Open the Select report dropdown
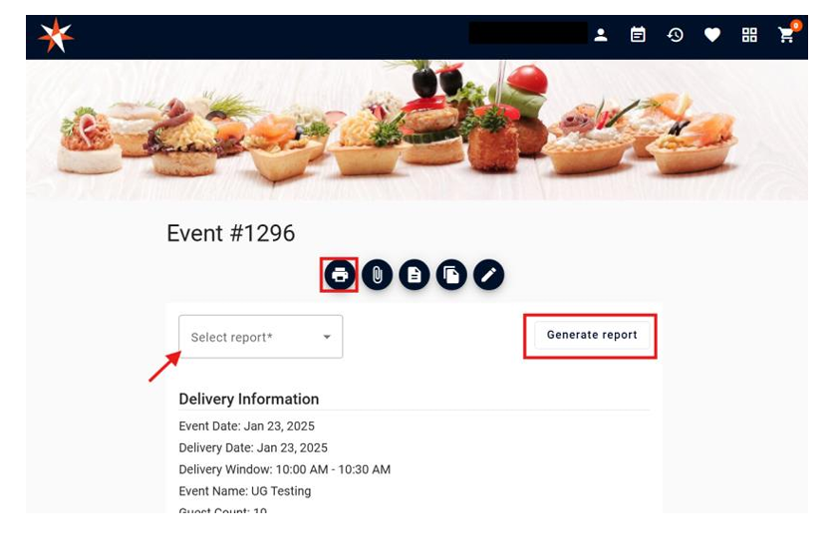This screenshot has width=833, height=560. [x=260, y=337]
